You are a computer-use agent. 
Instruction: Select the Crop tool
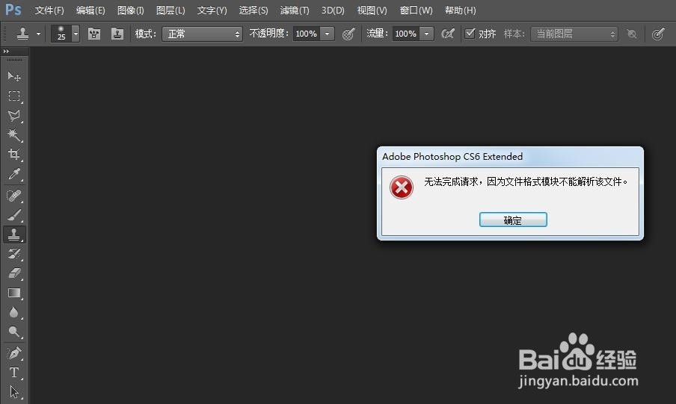[13, 154]
